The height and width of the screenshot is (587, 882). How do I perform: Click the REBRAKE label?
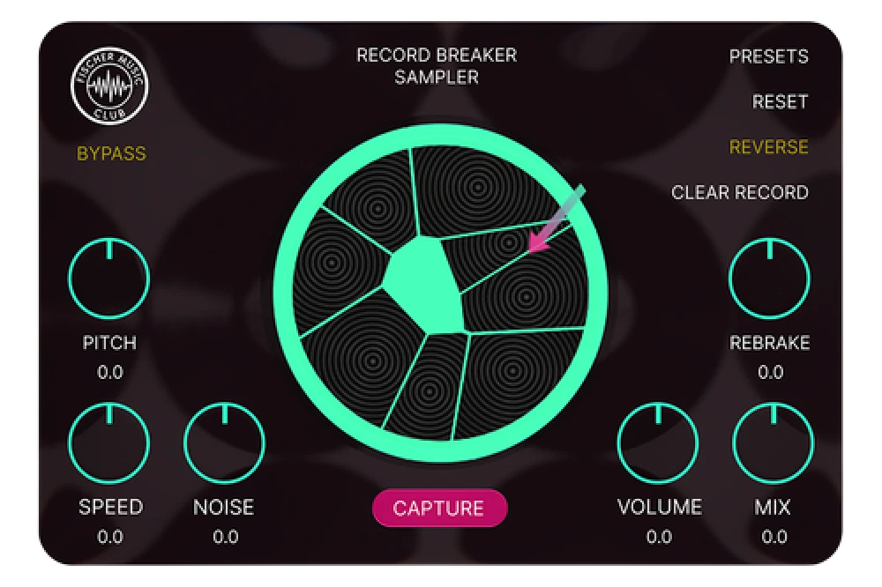coord(769,342)
